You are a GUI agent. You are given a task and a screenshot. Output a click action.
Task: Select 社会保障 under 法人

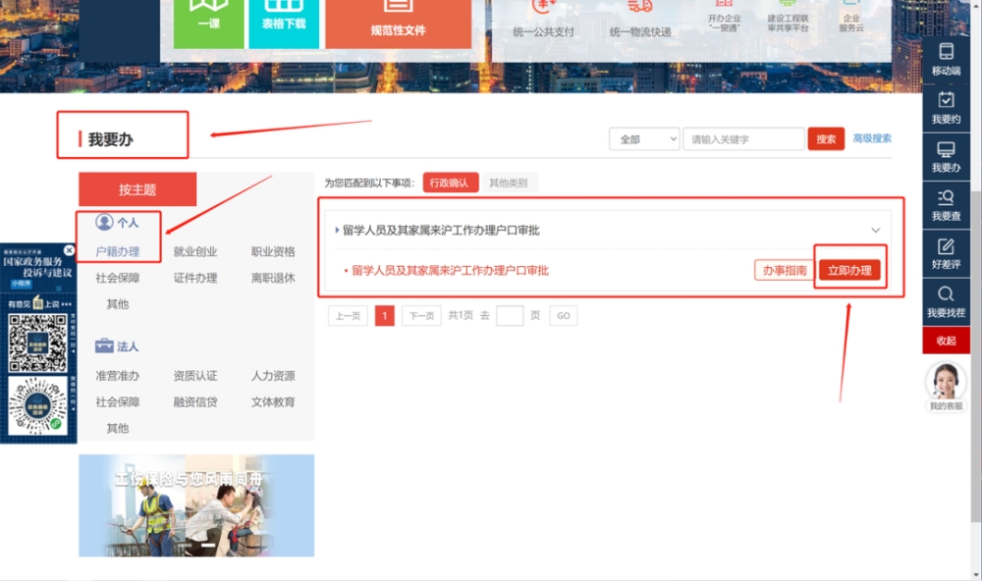tap(118, 402)
